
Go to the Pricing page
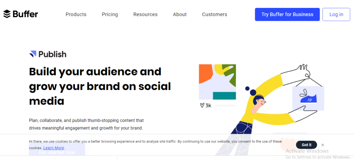click(x=110, y=14)
